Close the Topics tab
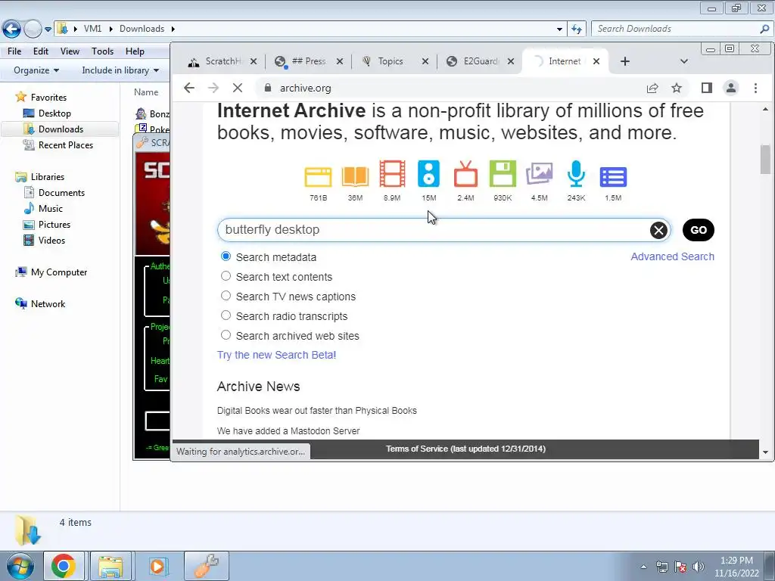 tap(425, 61)
